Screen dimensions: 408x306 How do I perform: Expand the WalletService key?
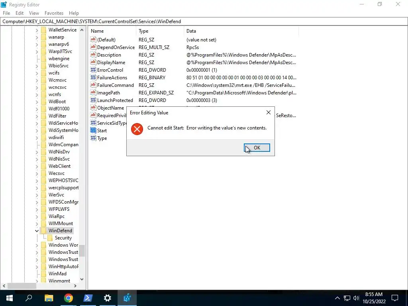click(37, 30)
